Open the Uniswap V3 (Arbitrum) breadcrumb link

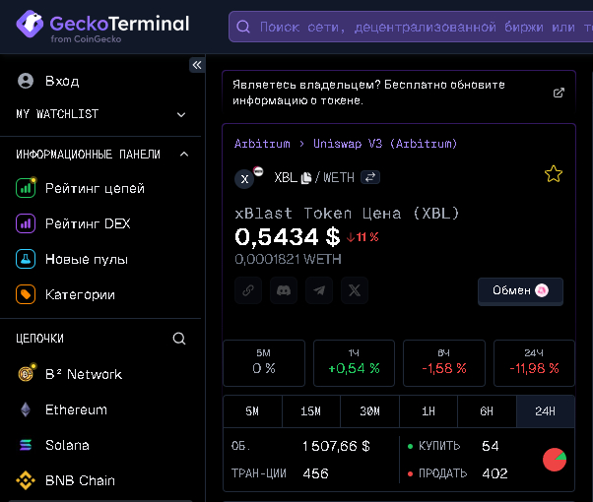385,144
